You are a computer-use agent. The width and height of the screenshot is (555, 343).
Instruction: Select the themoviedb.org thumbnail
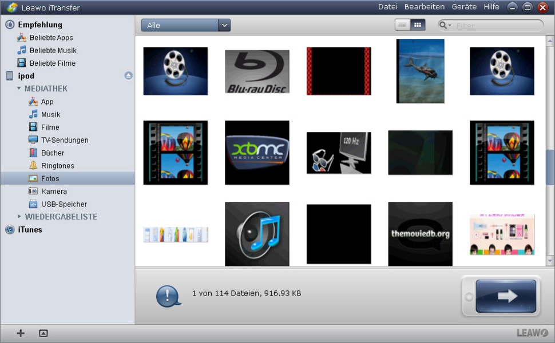(x=420, y=234)
